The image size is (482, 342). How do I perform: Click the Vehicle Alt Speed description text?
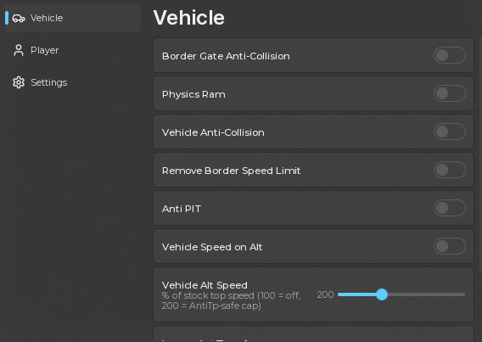(231, 300)
